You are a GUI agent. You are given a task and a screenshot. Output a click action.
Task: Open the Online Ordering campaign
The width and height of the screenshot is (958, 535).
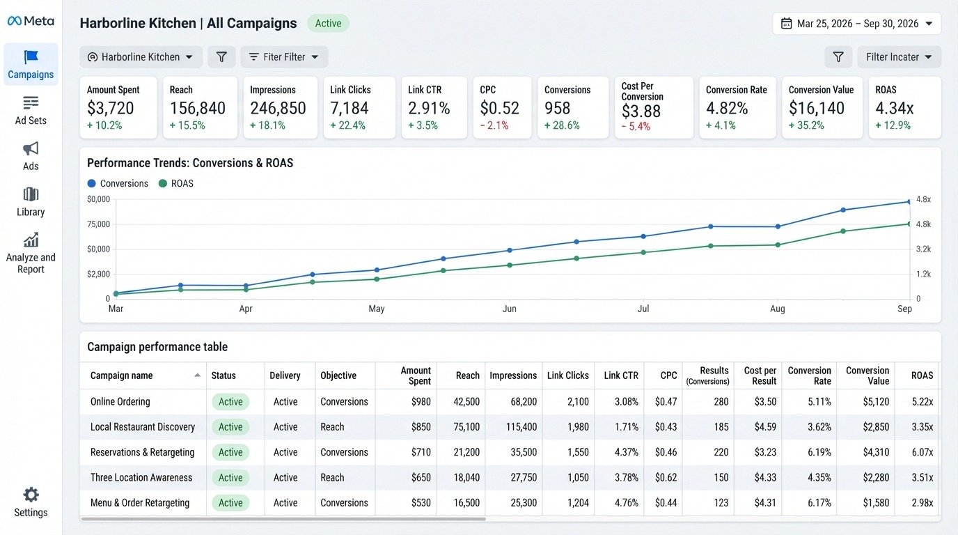coord(120,402)
